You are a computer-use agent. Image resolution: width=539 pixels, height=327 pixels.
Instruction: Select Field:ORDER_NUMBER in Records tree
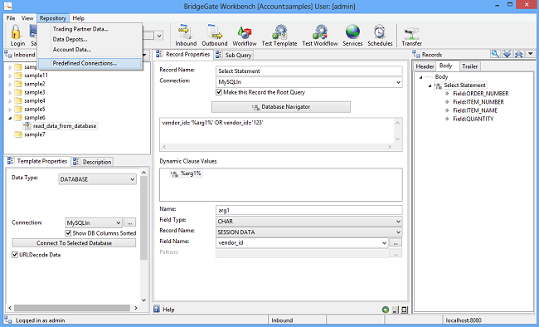(481, 94)
